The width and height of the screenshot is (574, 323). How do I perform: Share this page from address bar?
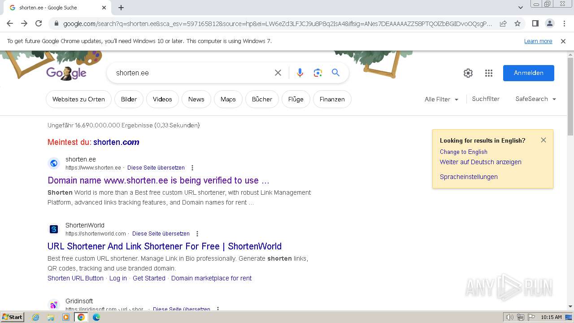click(503, 23)
